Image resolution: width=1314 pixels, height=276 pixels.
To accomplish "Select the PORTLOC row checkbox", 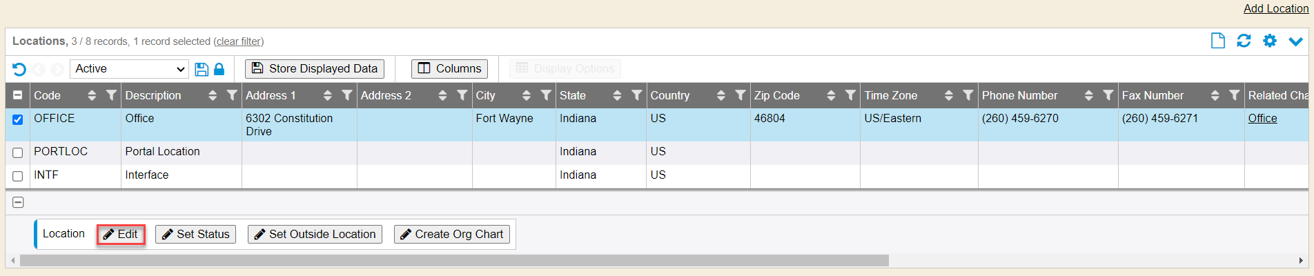I will click(x=18, y=152).
